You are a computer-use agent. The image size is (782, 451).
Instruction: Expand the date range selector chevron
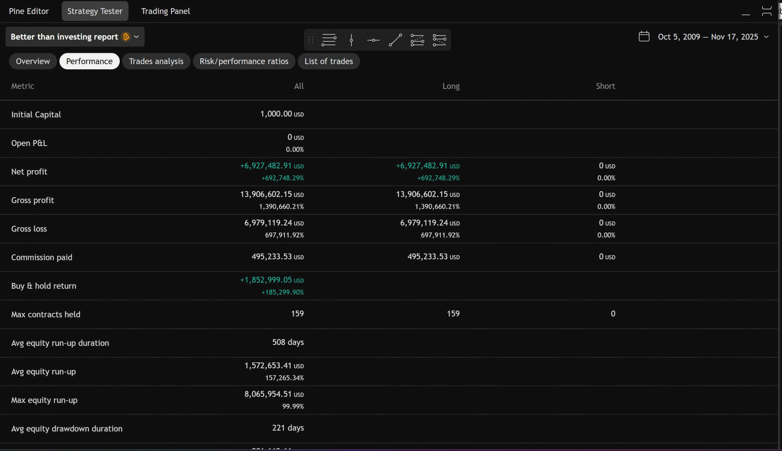[766, 37]
